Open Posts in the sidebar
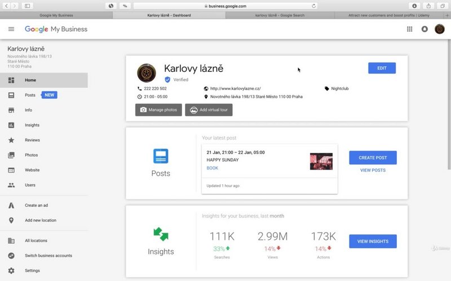The height and width of the screenshot is (281, 451). point(44,95)
